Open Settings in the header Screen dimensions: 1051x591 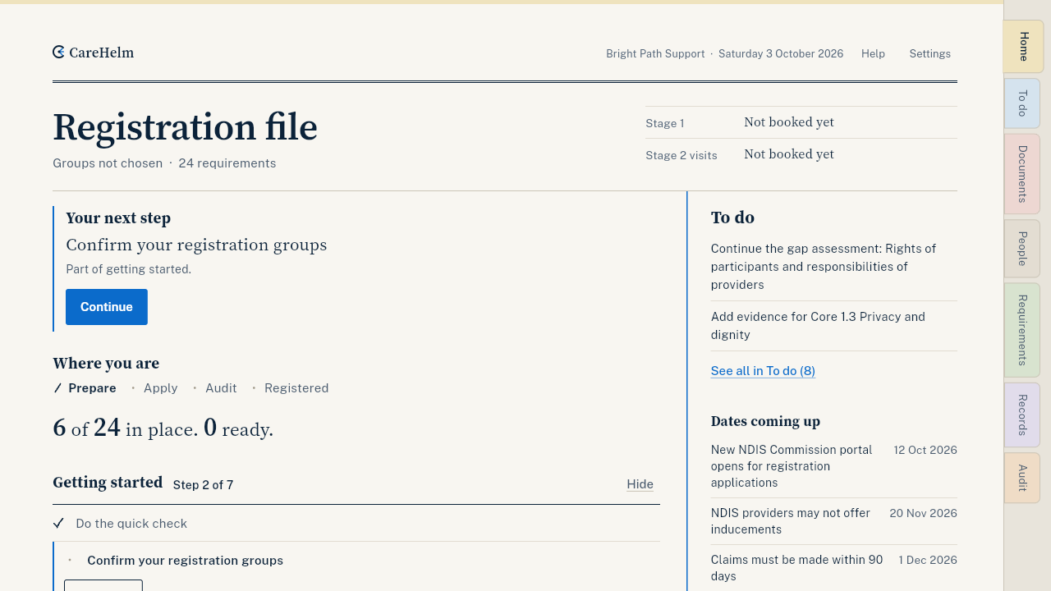click(x=929, y=53)
